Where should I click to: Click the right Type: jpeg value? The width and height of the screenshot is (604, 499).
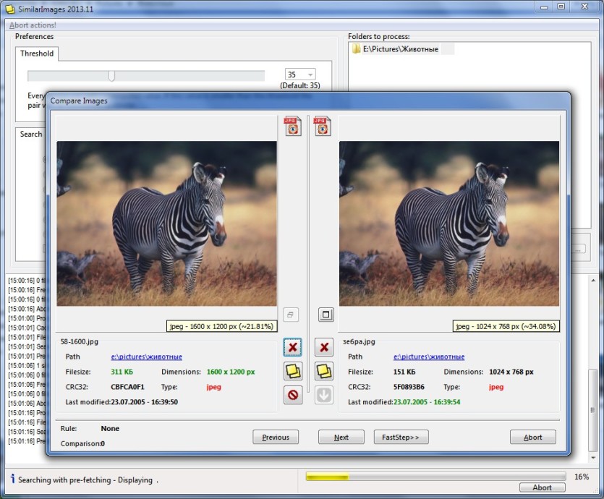click(x=496, y=387)
